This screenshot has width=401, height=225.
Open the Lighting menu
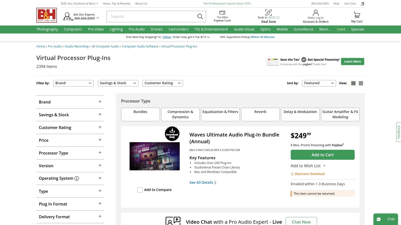pyautogui.click(x=116, y=29)
